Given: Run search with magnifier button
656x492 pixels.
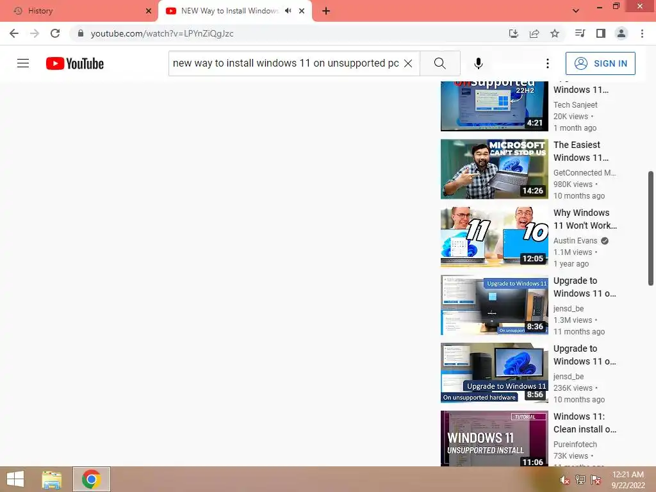Looking at the screenshot, I should pyautogui.click(x=440, y=63).
